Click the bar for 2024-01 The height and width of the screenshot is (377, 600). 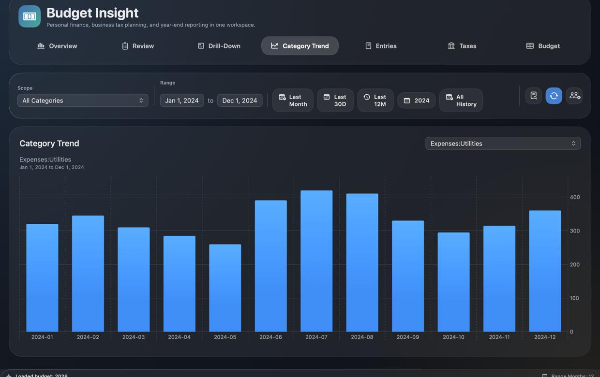(x=42, y=278)
